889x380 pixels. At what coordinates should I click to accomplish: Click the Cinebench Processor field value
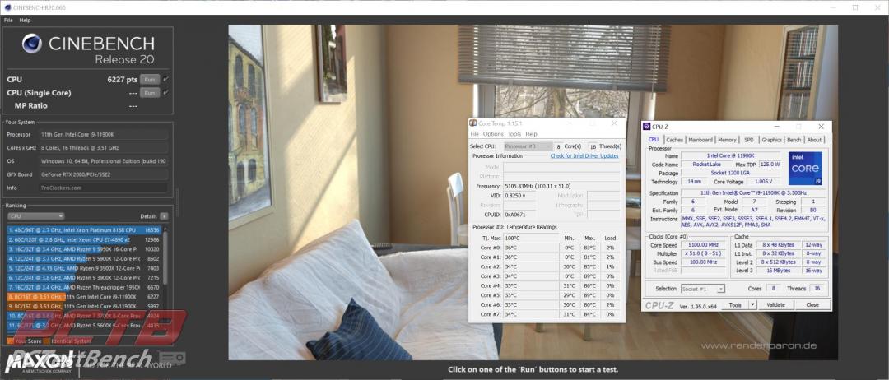tap(104, 135)
